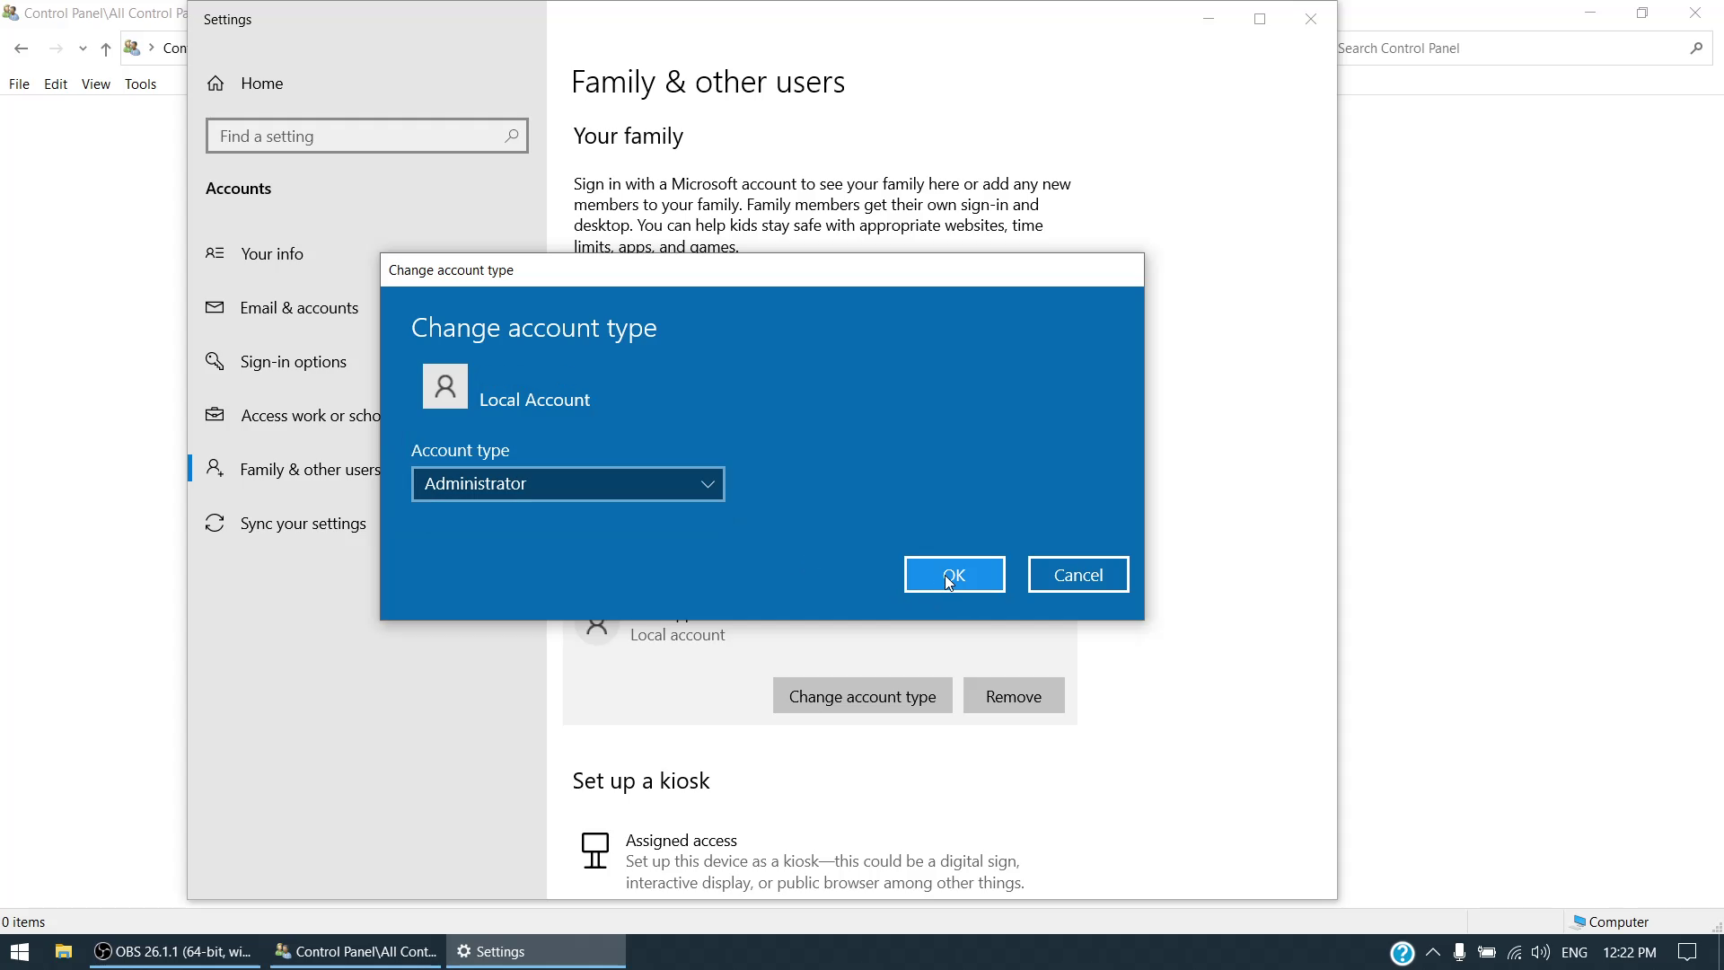Click the Sign-in options key icon
This screenshot has width=1724, height=970.
[x=215, y=361]
